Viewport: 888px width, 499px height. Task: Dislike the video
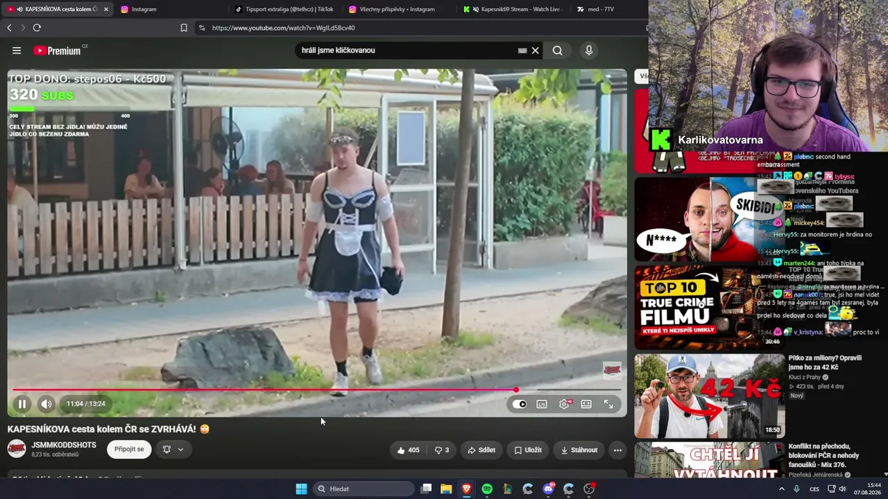[442, 450]
